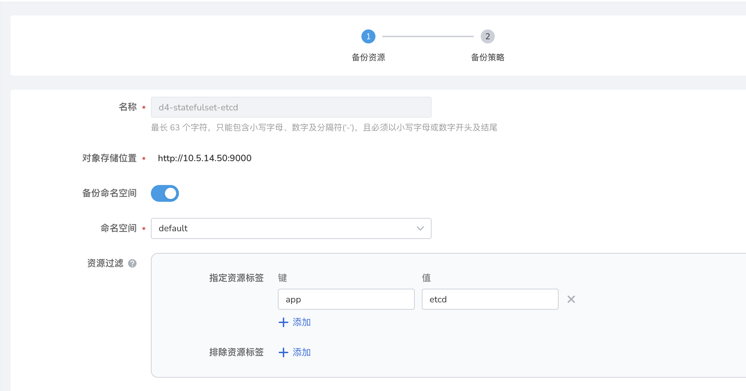Click 添加 link under specified resource labels
The height and width of the screenshot is (391, 746).
tap(301, 322)
